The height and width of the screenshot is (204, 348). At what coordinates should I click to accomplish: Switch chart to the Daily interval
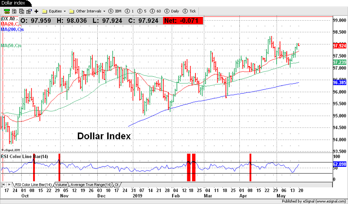[x=172, y=11]
